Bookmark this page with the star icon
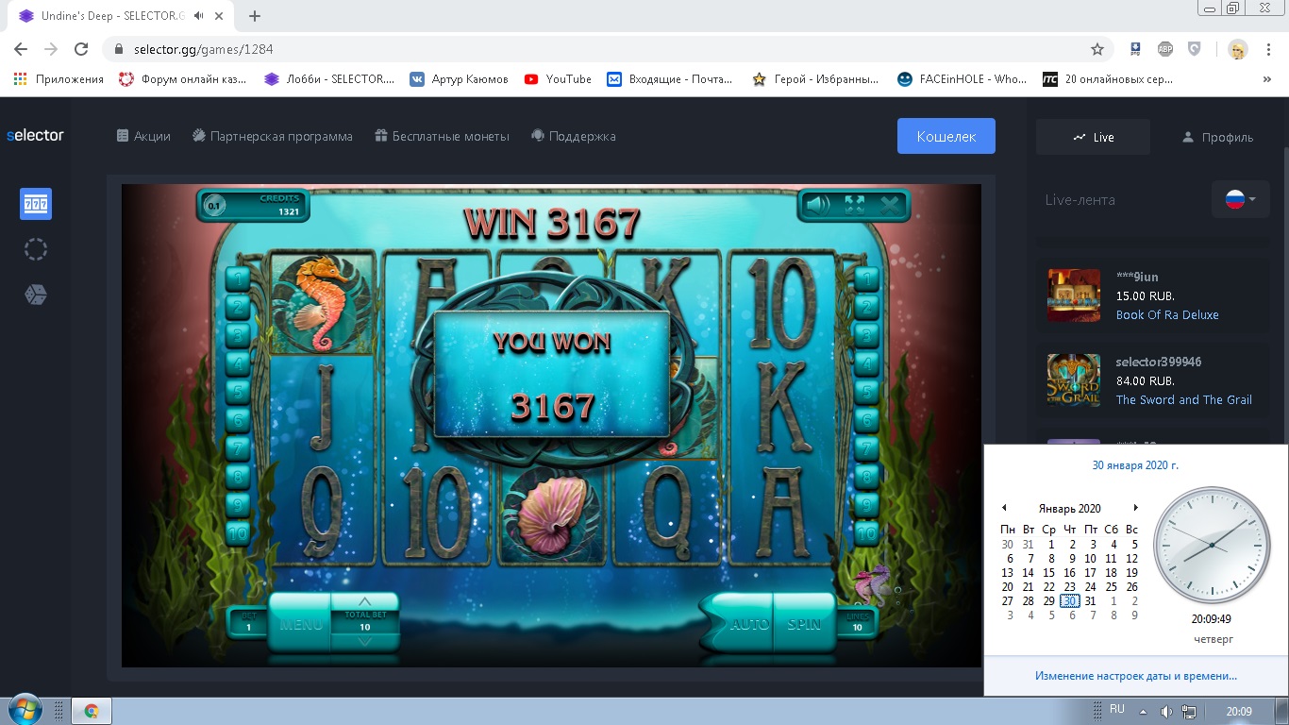Viewport: 1289px width, 725px height. pyautogui.click(x=1097, y=49)
